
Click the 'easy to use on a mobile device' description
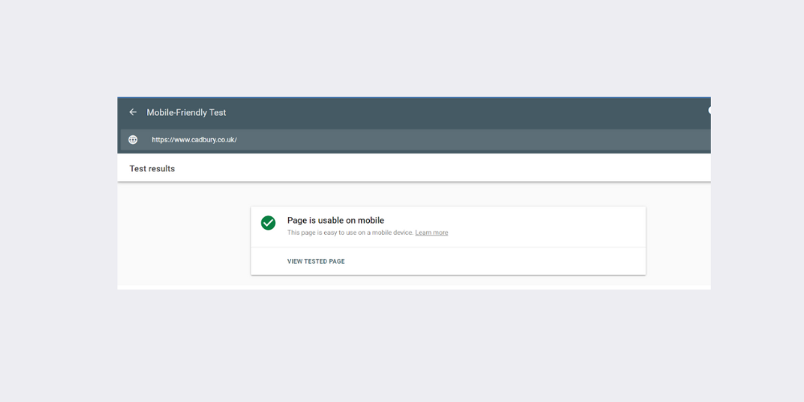350,233
